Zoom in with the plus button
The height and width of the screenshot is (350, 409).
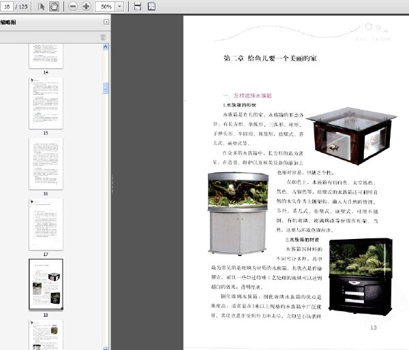click(87, 7)
